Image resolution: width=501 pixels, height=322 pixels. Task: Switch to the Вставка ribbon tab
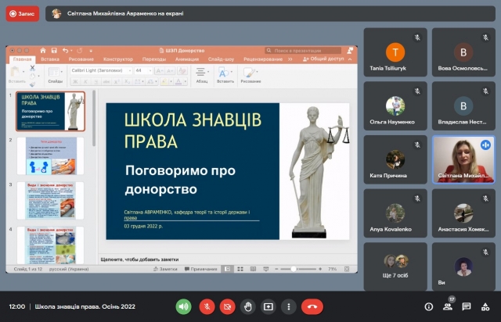point(50,59)
